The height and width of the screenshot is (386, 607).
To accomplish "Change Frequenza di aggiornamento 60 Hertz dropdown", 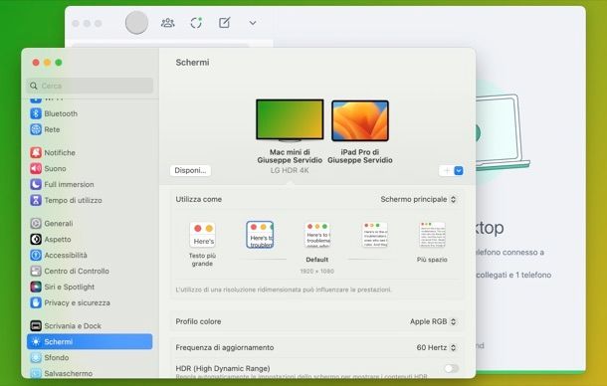I will (436, 347).
